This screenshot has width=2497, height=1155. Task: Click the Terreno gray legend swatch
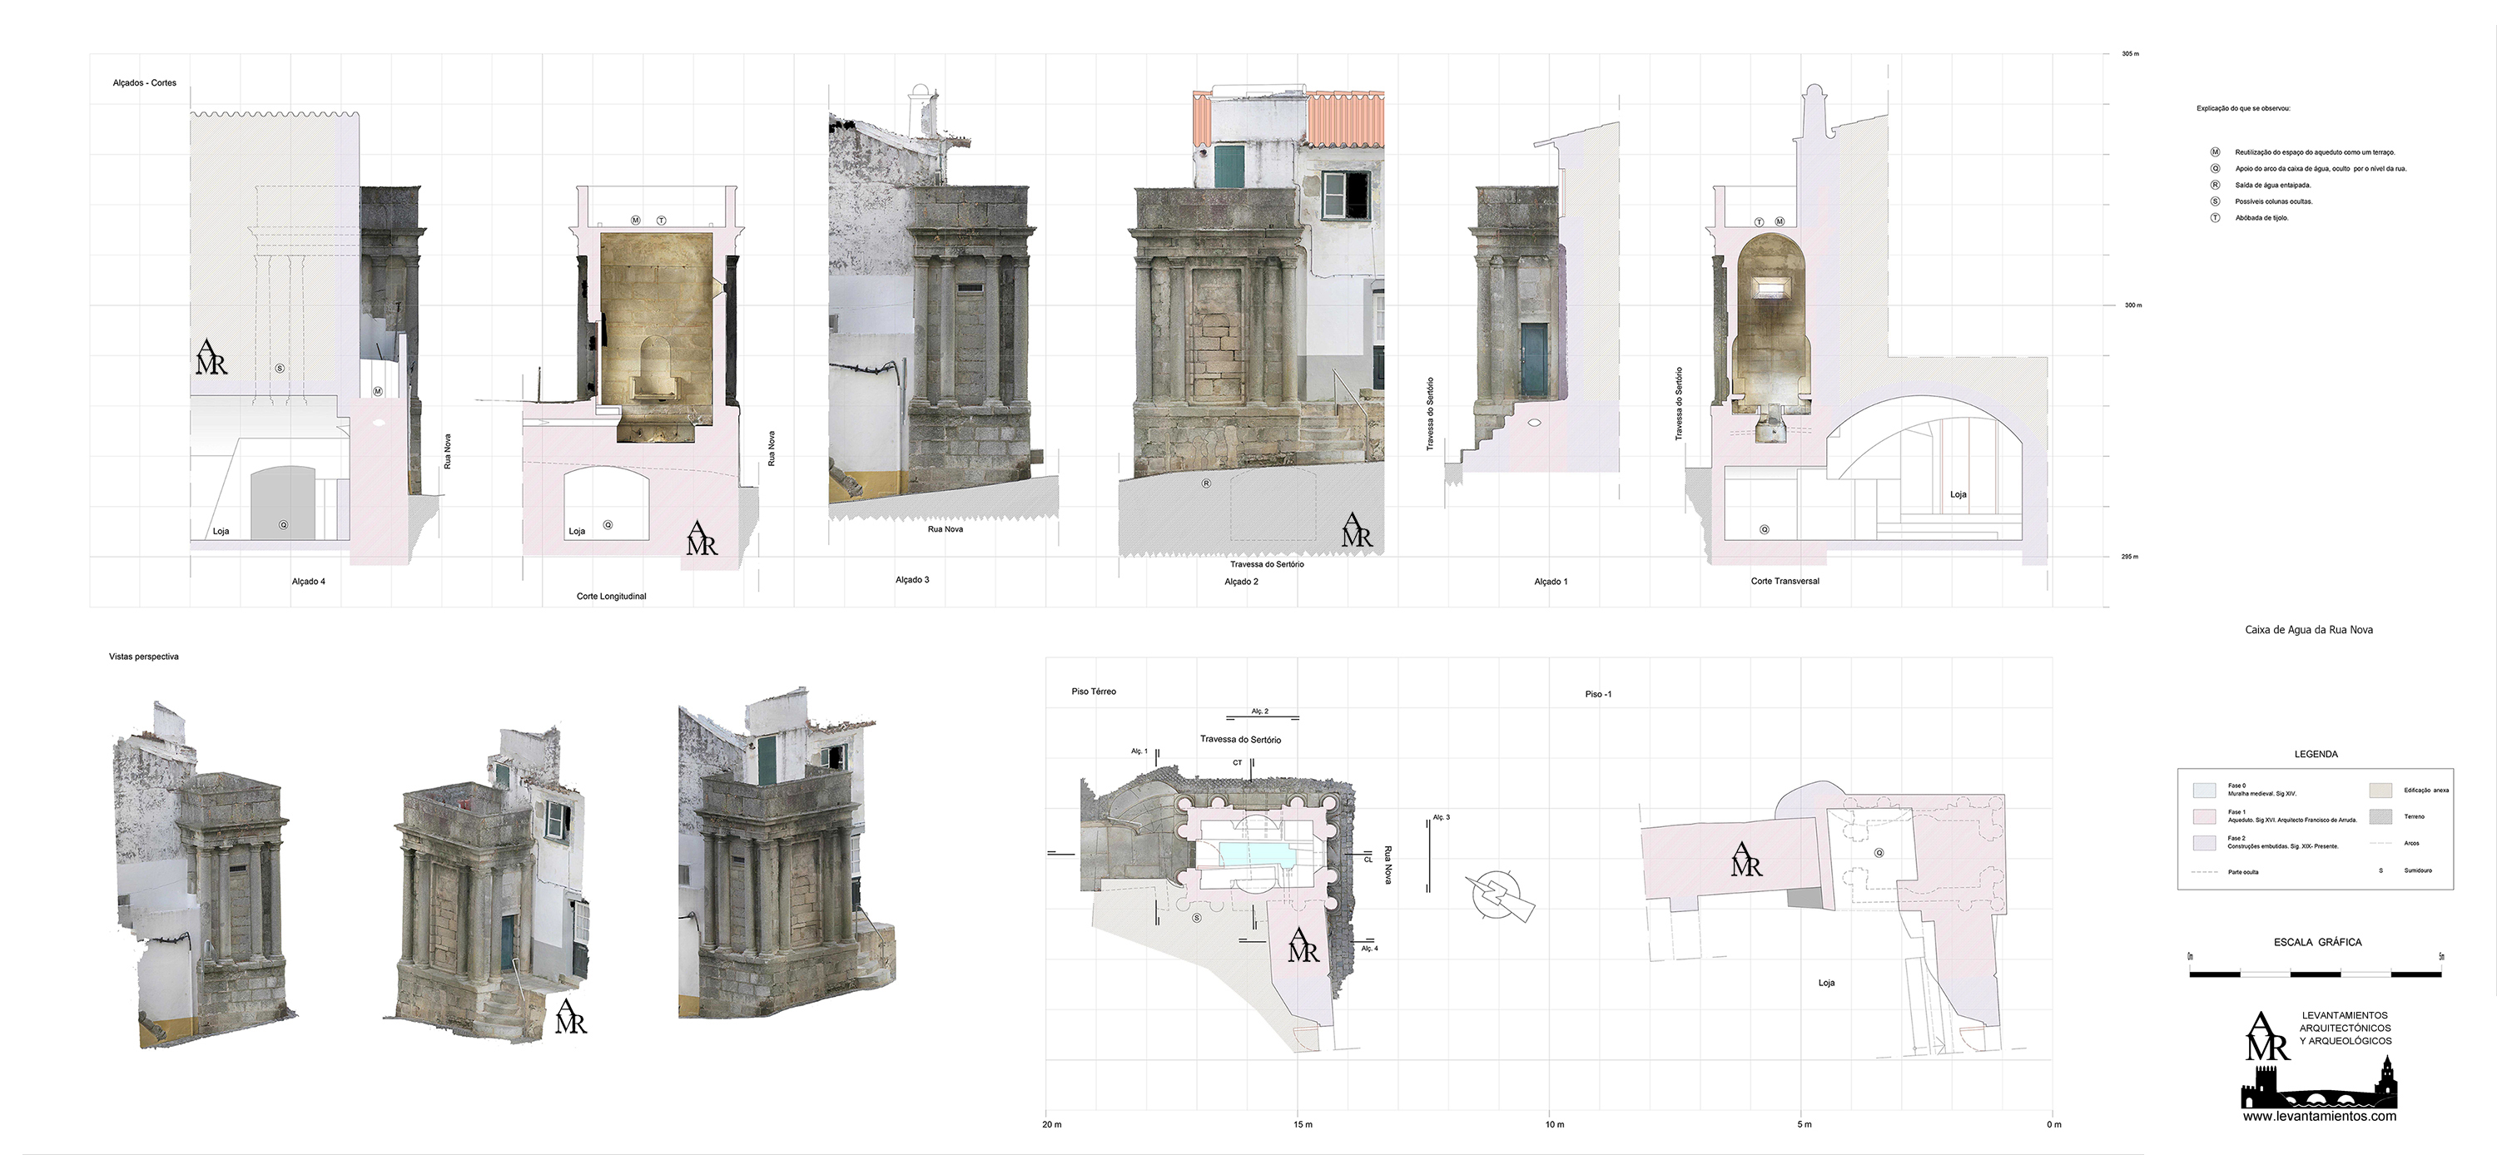(x=2380, y=817)
